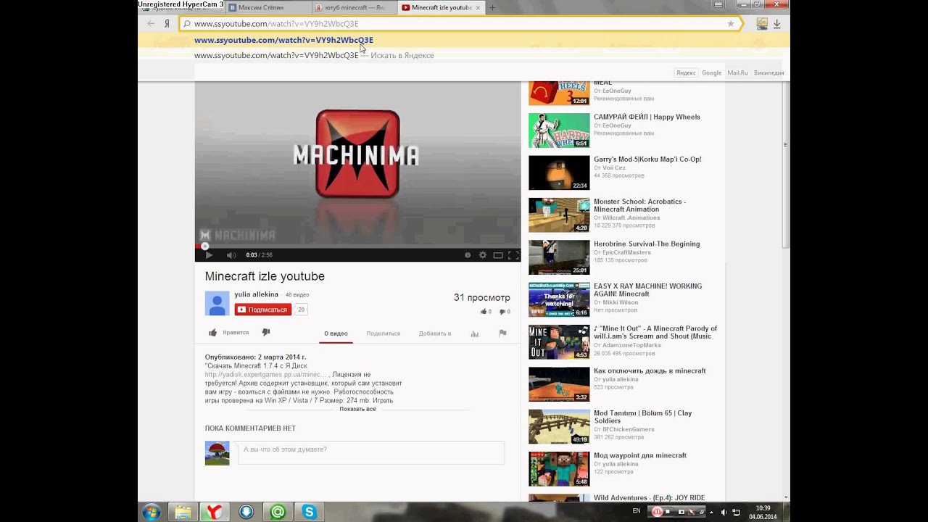Image resolution: width=928 pixels, height=522 pixels.
Task: Open the Mail.Ru Agent taskbar icon
Action: (x=278, y=513)
